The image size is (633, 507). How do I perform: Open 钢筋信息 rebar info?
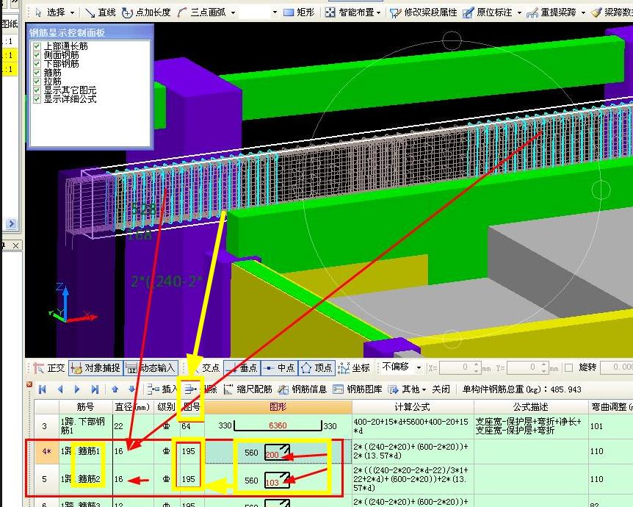click(x=303, y=389)
